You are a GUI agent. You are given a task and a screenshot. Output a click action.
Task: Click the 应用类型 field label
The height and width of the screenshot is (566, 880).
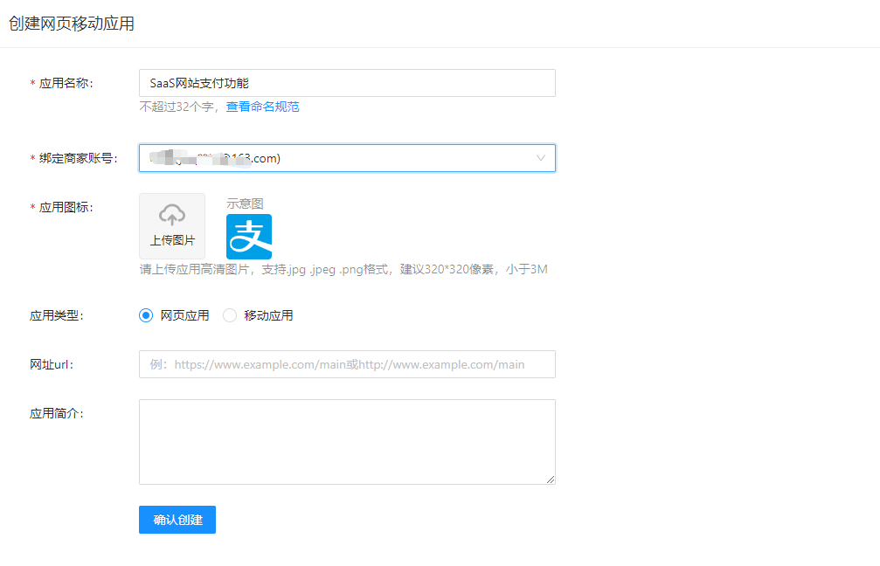tap(57, 316)
